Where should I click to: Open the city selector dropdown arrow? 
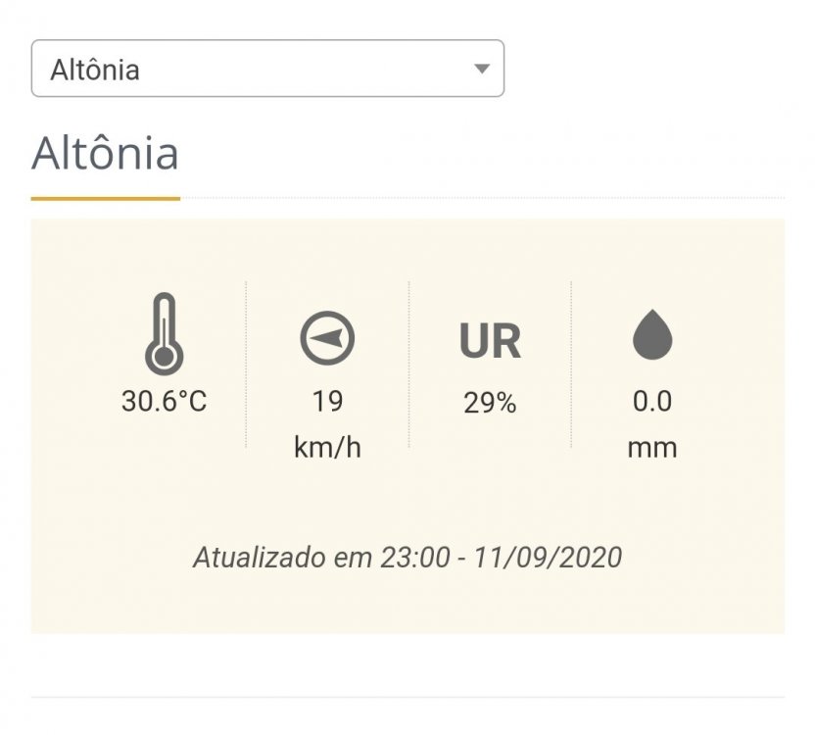click(481, 69)
